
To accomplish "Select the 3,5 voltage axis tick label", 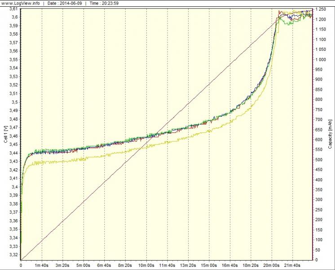I will (15, 102).
